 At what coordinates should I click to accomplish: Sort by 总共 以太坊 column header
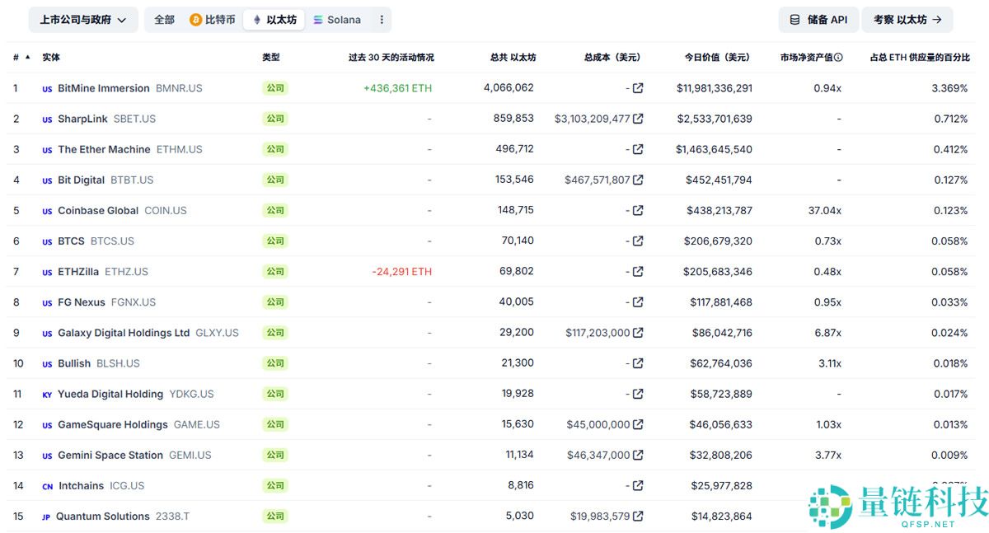tap(513, 58)
